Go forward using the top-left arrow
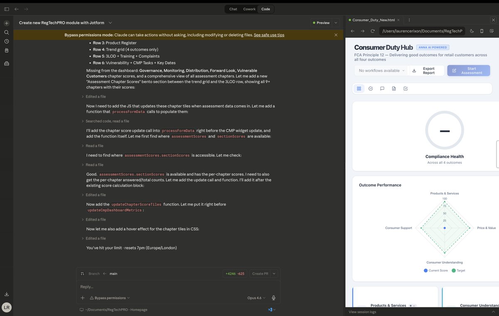This screenshot has height=316, width=499. [x=26, y=9]
